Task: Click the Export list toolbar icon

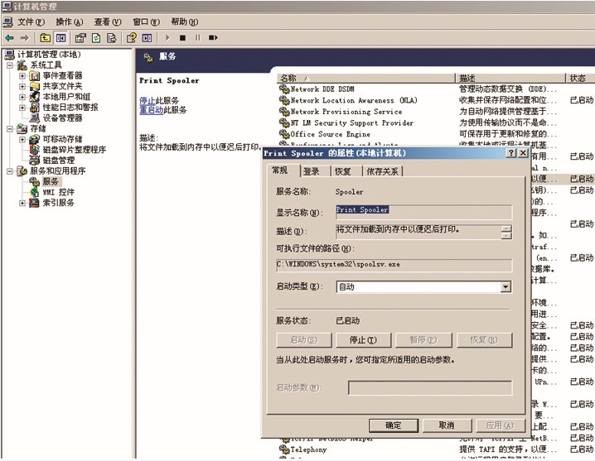Action: click(x=111, y=38)
